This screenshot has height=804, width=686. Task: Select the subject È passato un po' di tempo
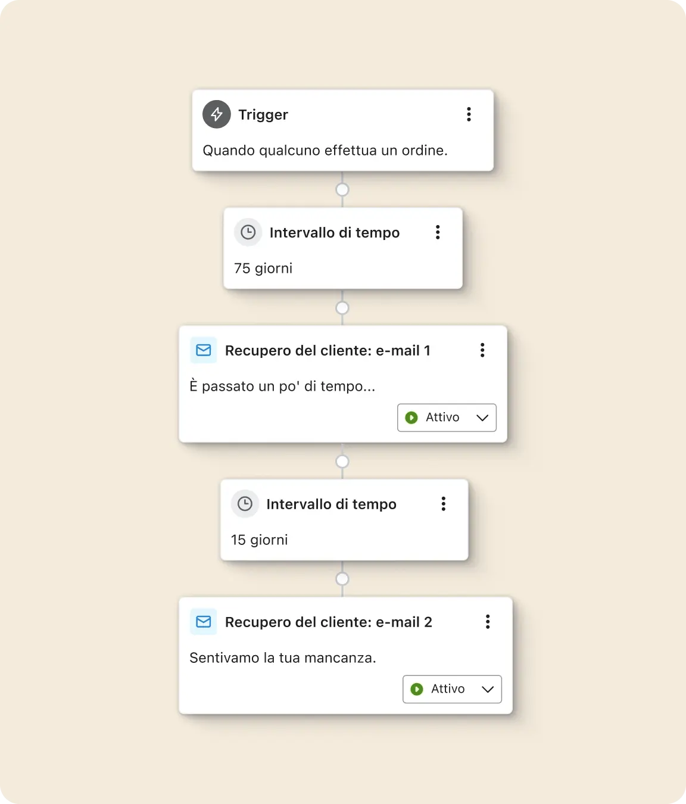tap(282, 386)
